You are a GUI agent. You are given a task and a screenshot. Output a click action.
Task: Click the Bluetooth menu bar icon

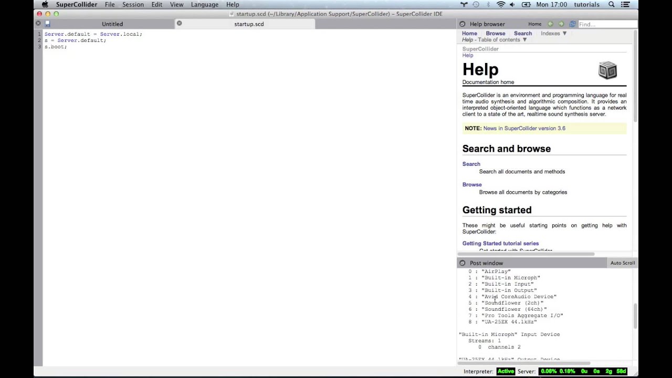pos(488,5)
